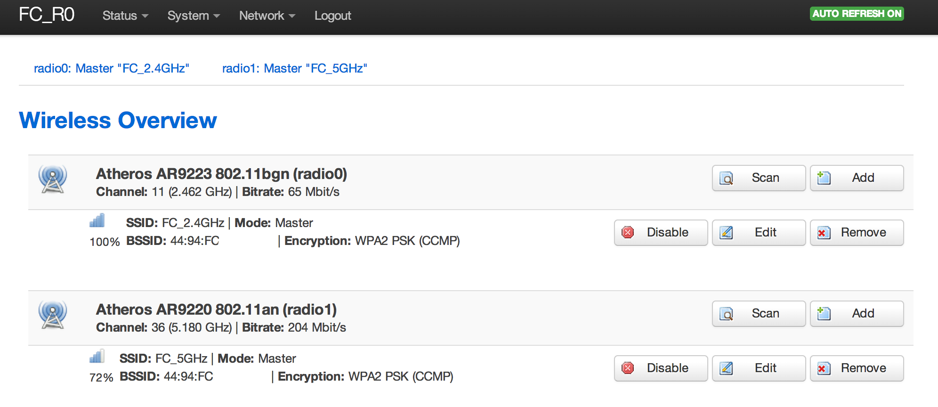Screen dimensions: 938x407
Task: Remove the FC_5GHz network
Action: 856,368
